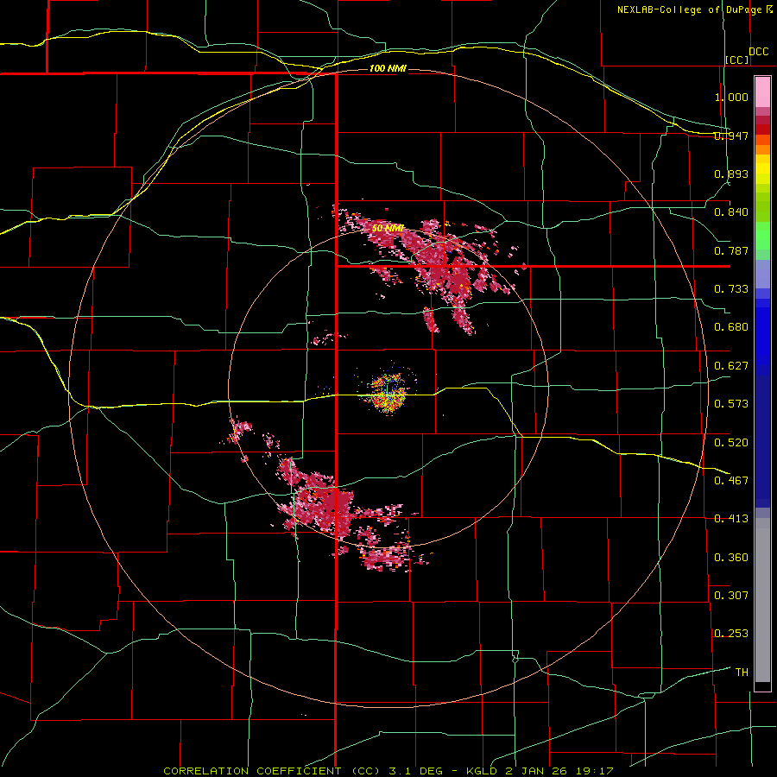Select the 0.467 scale value

coord(731,480)
